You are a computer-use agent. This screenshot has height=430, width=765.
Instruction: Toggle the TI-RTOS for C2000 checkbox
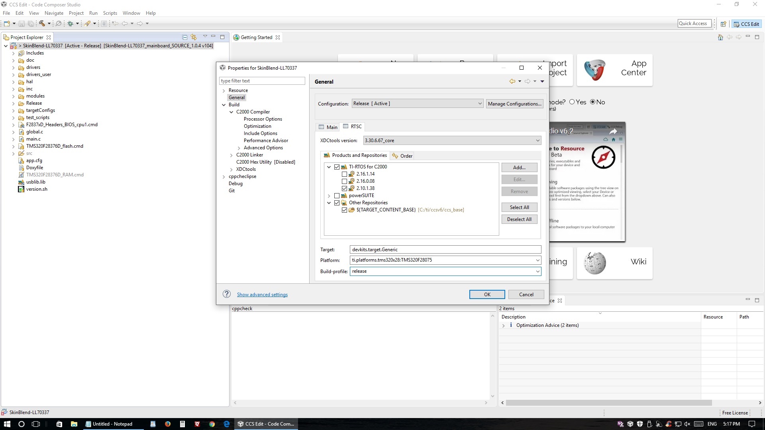337,167
